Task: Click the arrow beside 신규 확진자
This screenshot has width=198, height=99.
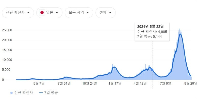Action: [28, 12]
